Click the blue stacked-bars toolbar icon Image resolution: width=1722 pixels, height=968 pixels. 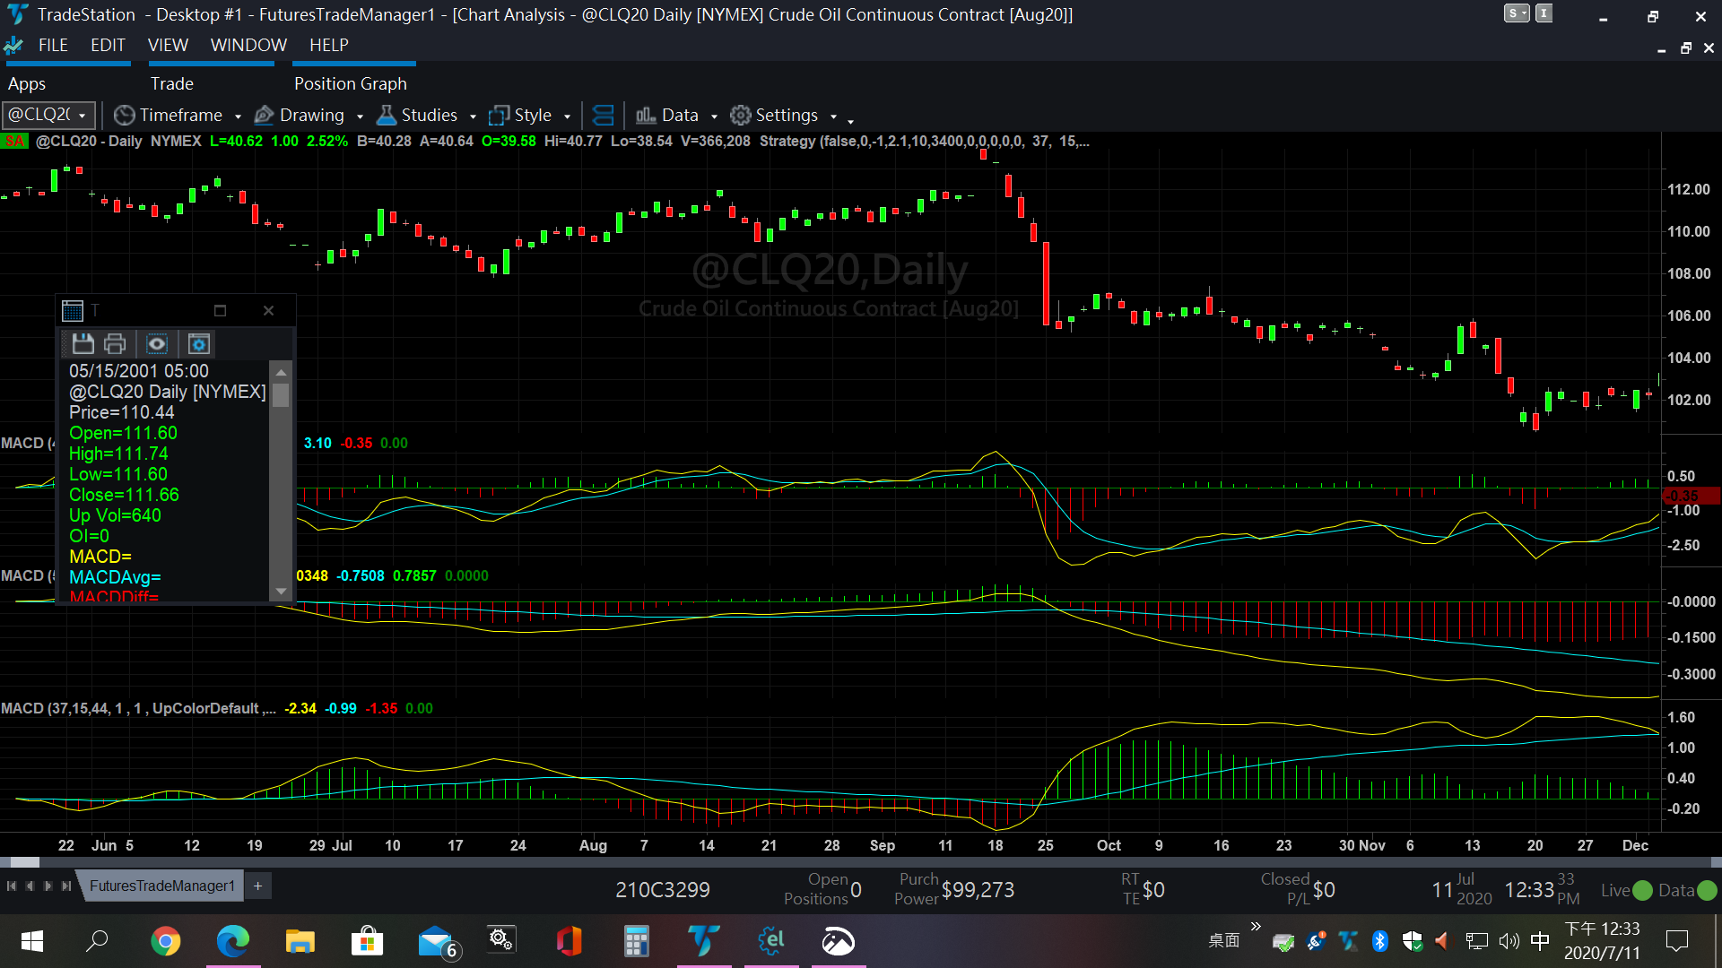point(604,115)
